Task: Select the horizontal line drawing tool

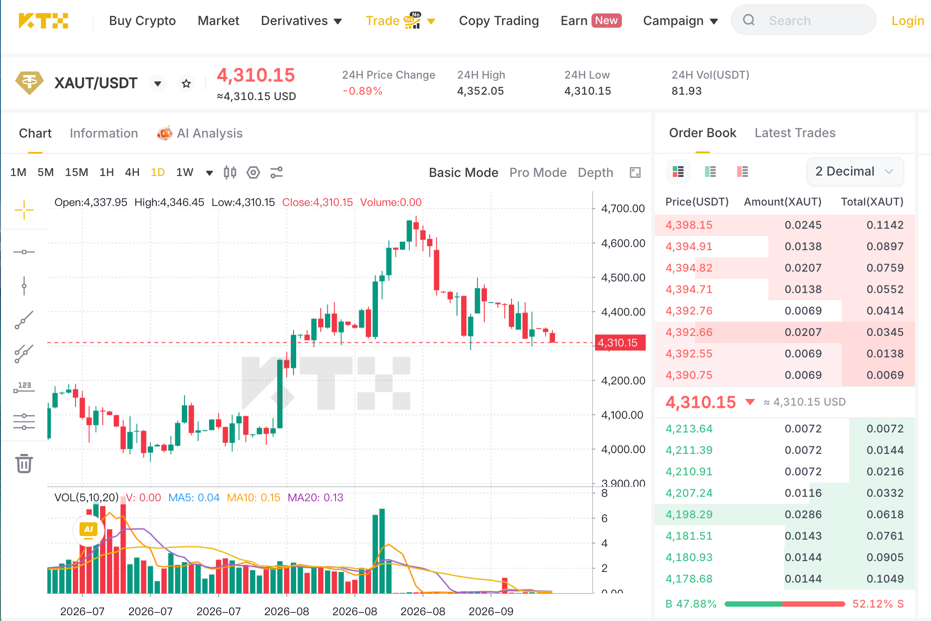Action: coord(24,252)
